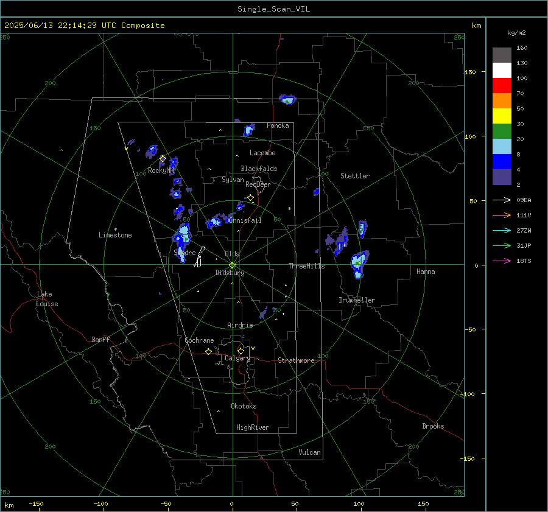The image size is (548, 512).
Task: Click the orange 70 kg/m2 legend swatch
Action: 502,100
